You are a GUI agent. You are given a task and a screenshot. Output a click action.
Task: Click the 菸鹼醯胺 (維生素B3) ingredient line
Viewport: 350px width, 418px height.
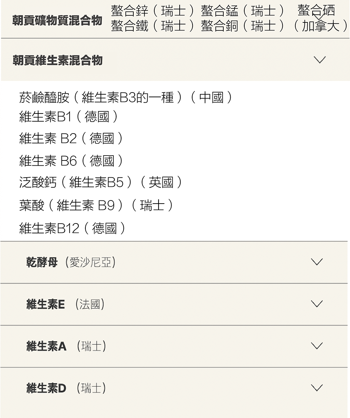[x=126, y=98]
